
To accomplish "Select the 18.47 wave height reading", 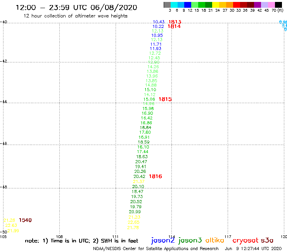I will (137, 192).
